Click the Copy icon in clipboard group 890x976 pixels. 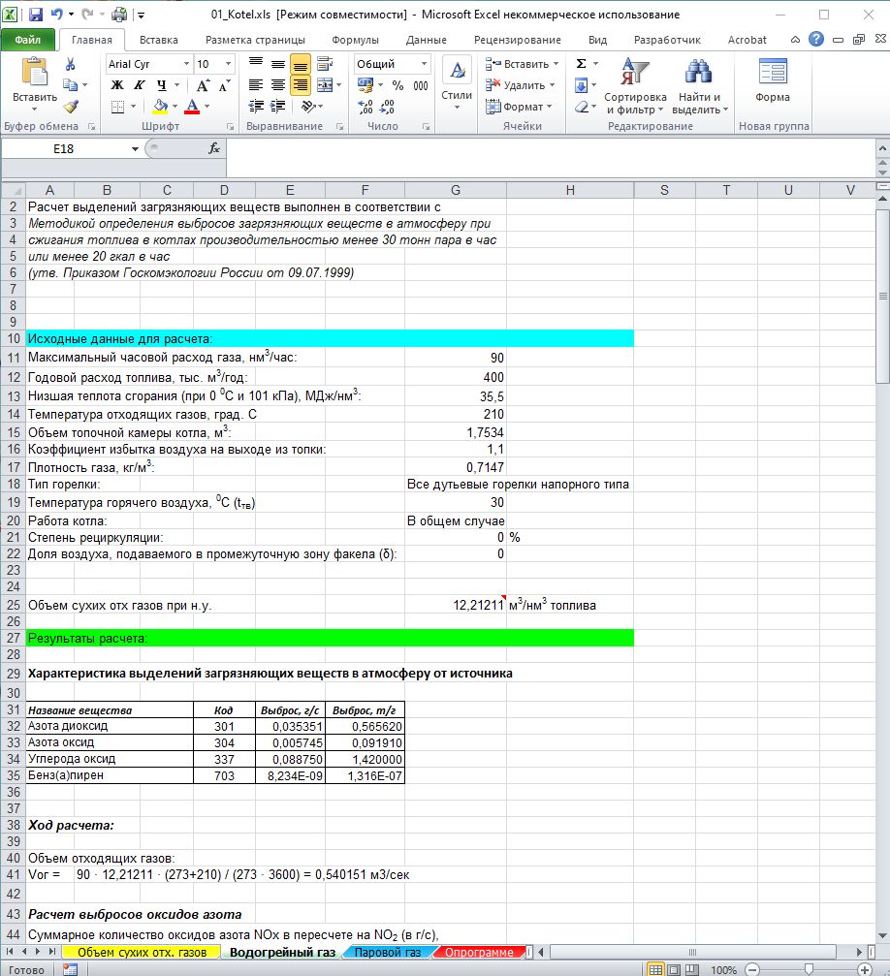pos(71,84)
